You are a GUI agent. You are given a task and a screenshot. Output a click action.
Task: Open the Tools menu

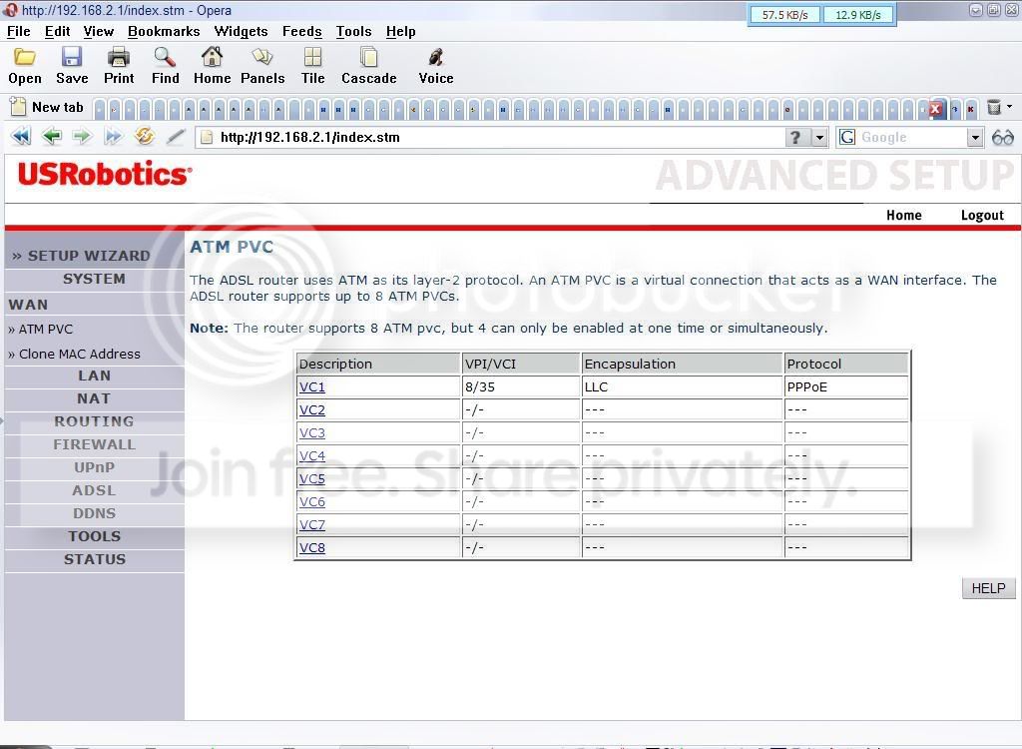(x=353, y=31)
